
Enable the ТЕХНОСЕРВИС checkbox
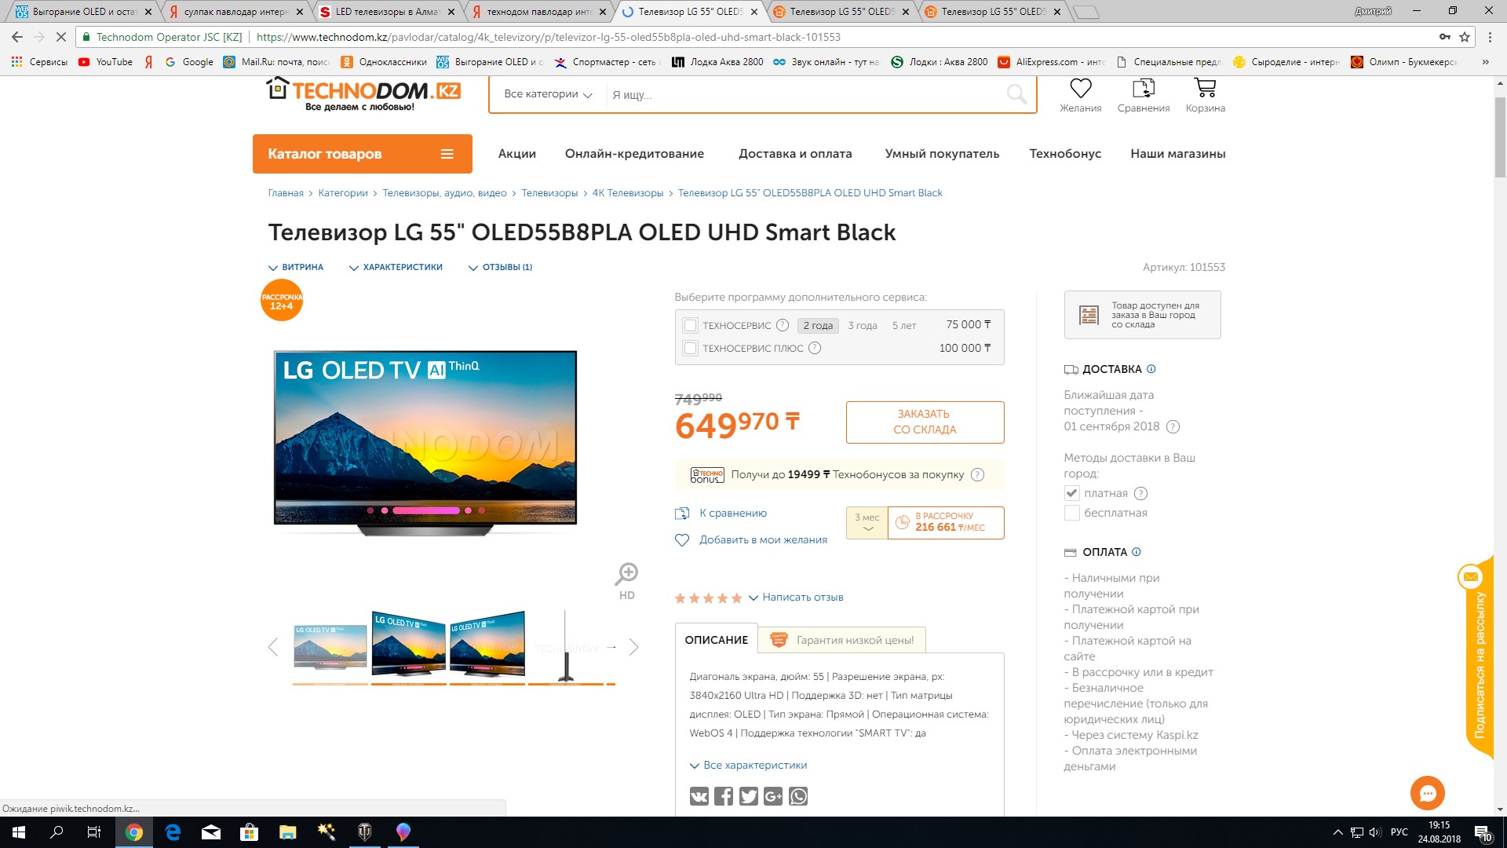pos(690,325)
